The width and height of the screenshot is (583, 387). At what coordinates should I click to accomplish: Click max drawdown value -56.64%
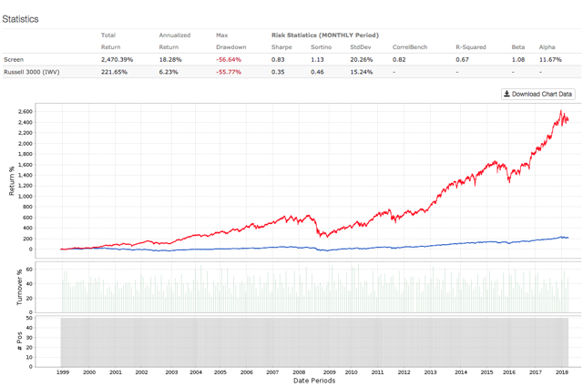(229, 59)
